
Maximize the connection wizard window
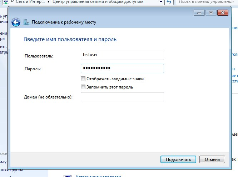(x=211, y=13)
